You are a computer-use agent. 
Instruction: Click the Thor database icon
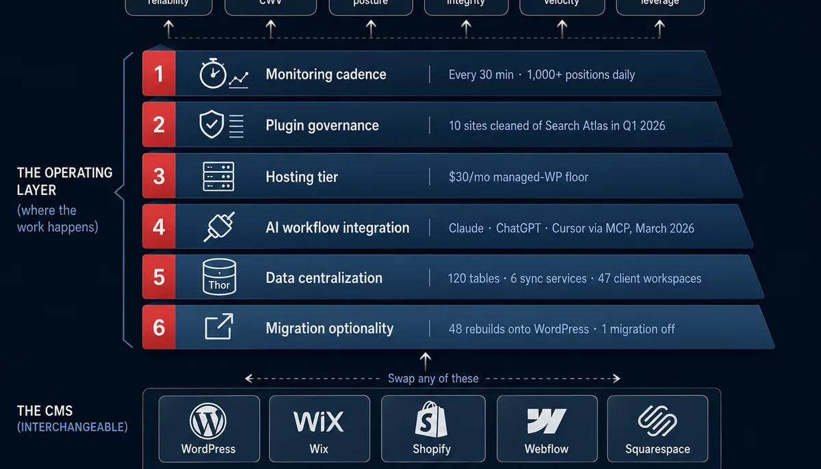coord(219,278)
